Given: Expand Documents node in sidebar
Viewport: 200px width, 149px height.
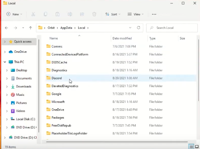Looking at the screenshot, I should coord(7,78).
